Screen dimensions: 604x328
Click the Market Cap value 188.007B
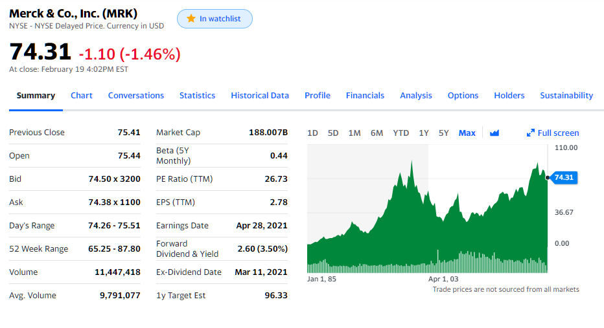(x=268, y=132)
